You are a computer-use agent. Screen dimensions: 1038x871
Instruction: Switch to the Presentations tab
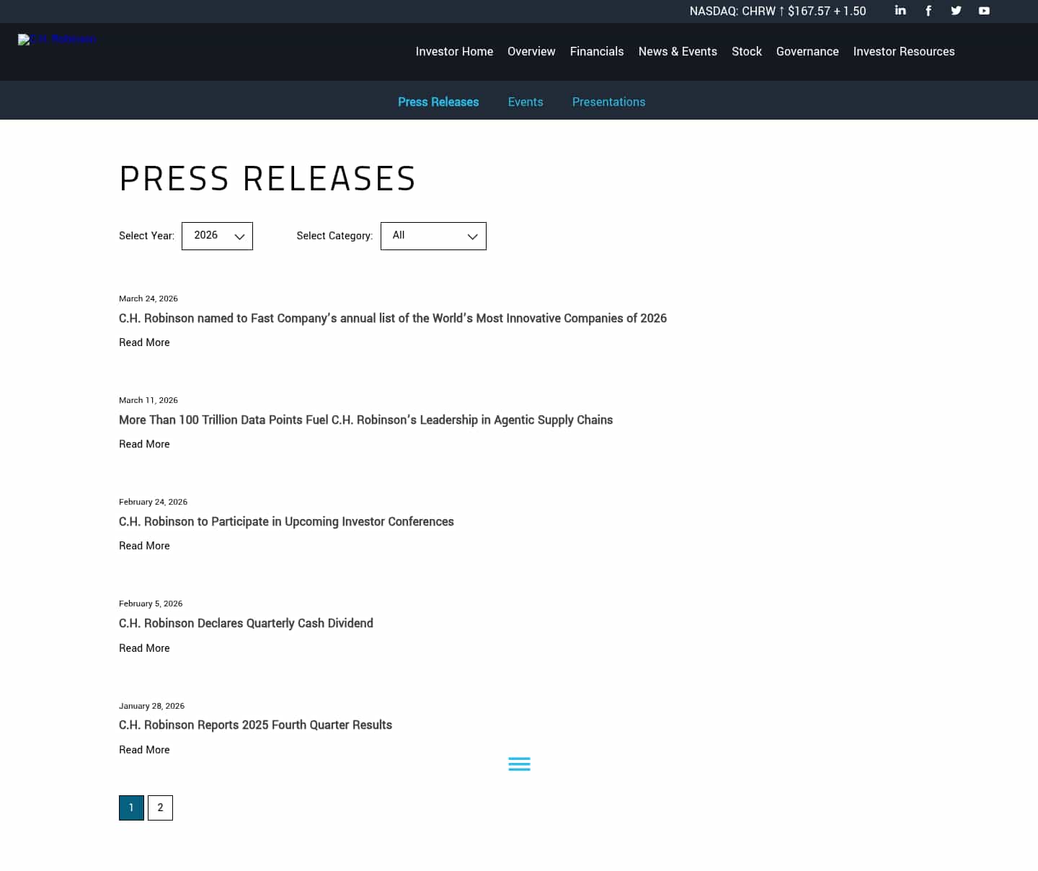click(x=608, y=102)
